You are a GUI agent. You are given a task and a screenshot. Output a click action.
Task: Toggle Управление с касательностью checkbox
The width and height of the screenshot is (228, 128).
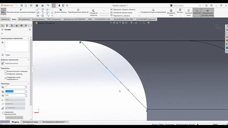[3, 113]
